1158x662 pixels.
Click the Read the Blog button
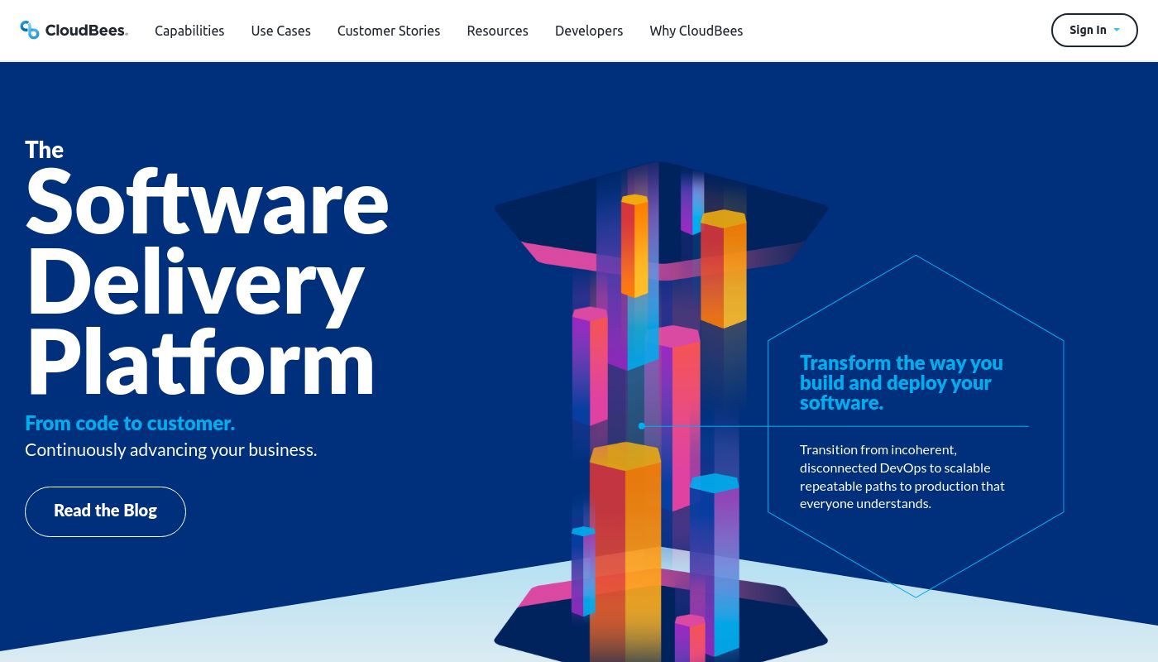click(x=105, y=511)
